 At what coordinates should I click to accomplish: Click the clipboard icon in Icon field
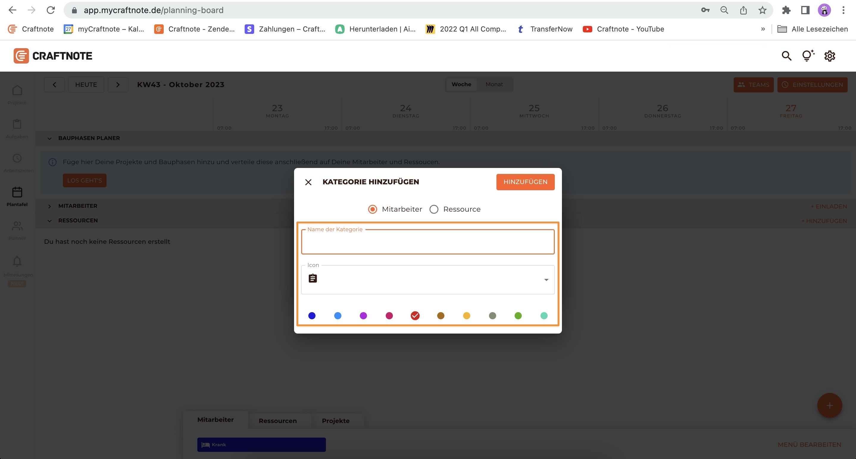coord(313,278)
